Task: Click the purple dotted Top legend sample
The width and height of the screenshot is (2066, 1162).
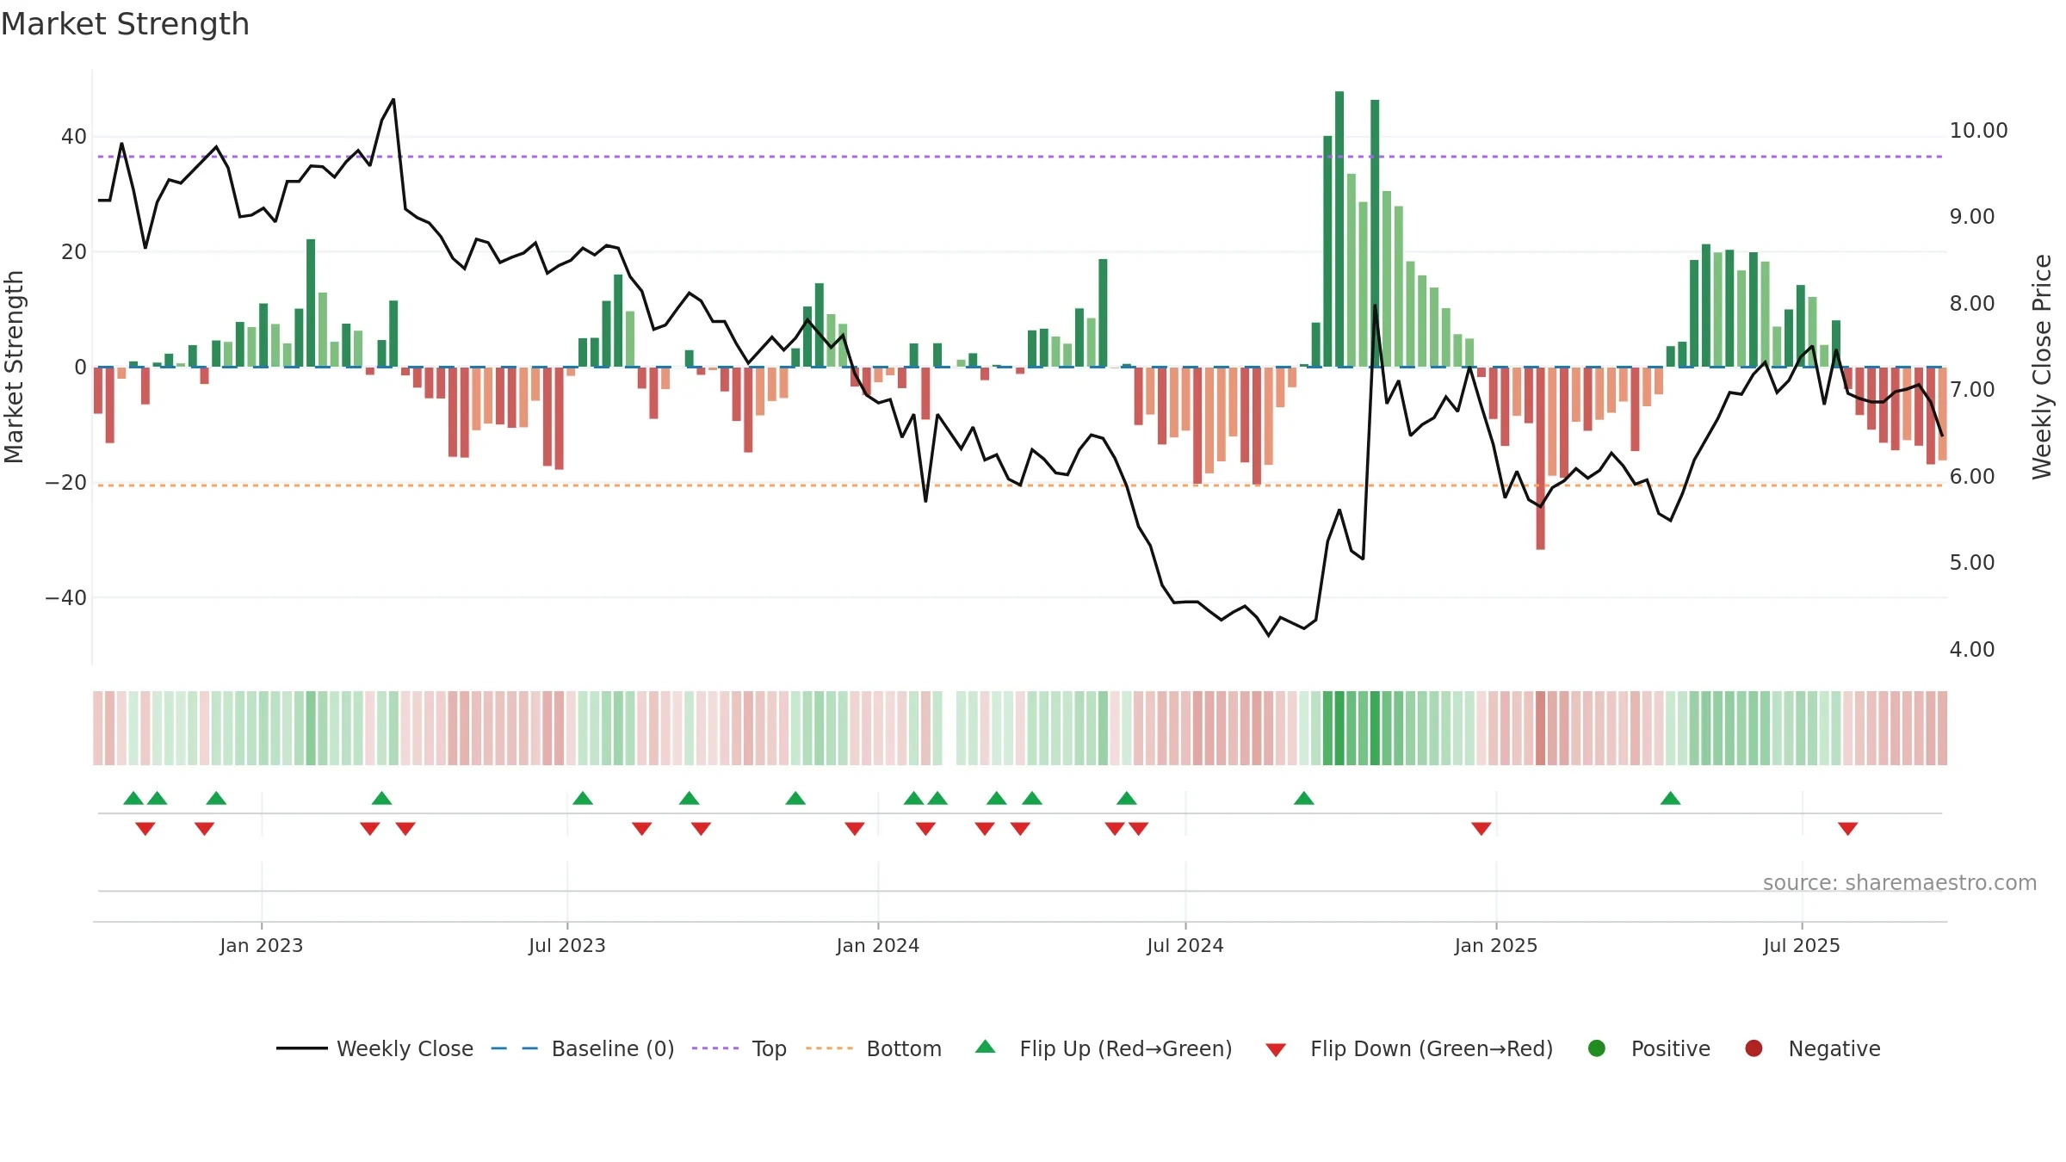Action: pos(715,1048)
